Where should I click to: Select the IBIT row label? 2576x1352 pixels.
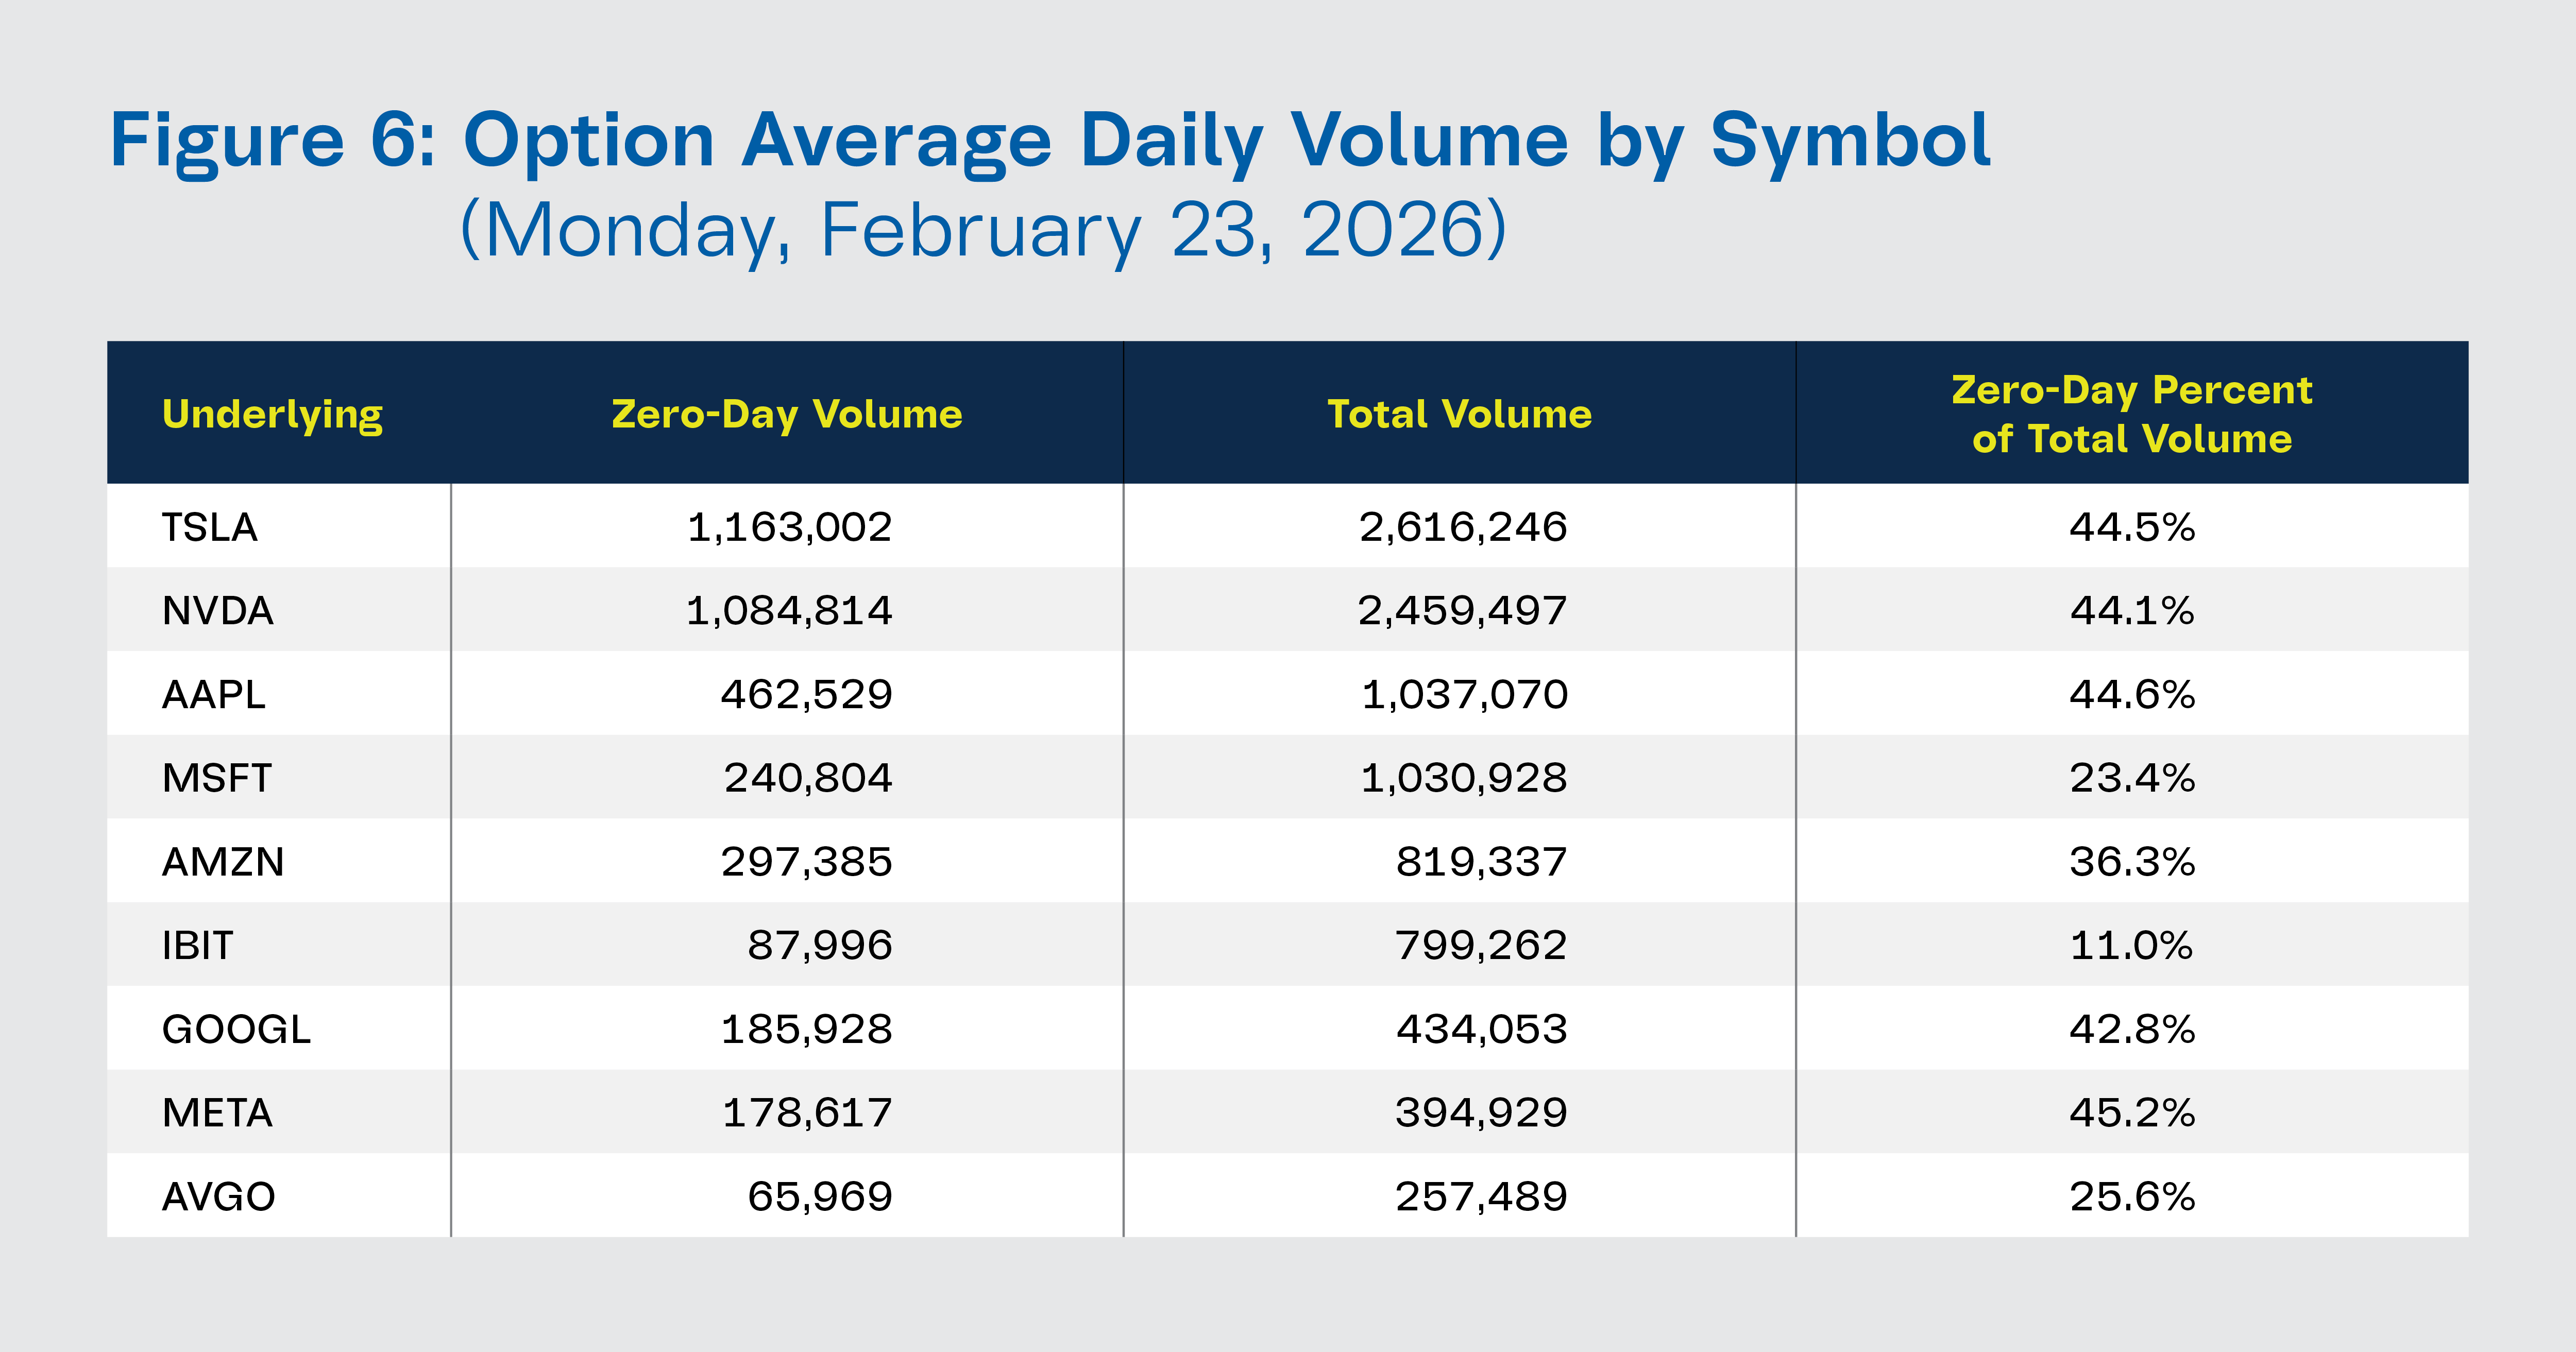(198, 945)
